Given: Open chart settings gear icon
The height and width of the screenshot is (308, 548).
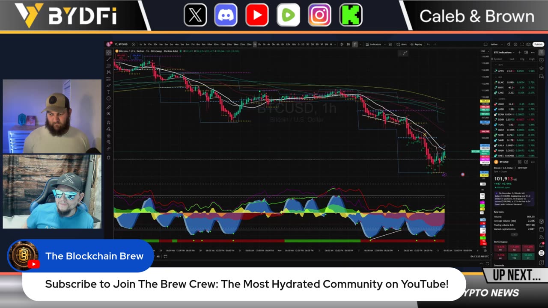Looking at the screenshot, I should [515, 44].
